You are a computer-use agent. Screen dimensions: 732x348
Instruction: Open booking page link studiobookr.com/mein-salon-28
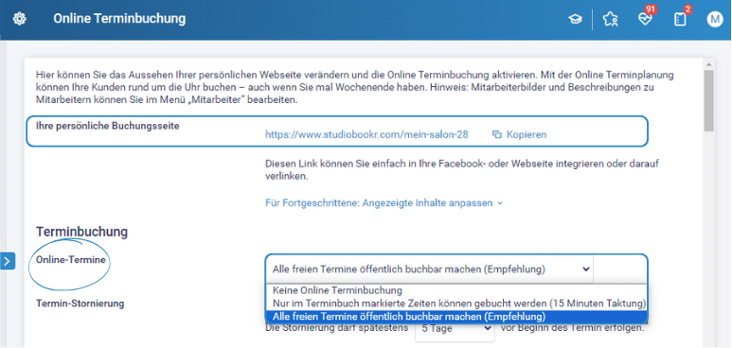point(366,135)
